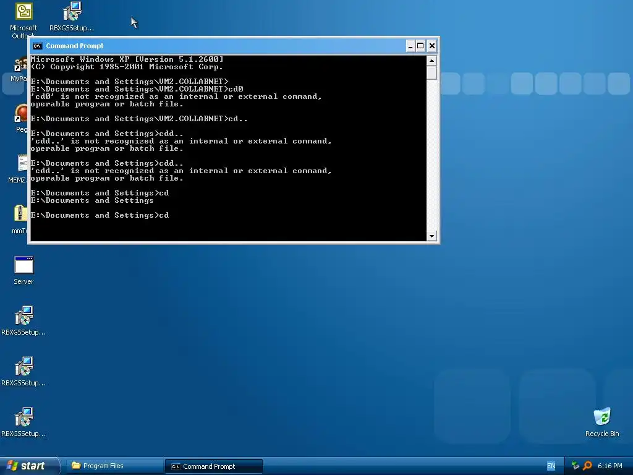The width and height of the screenshot is (633, 475).
Task: Click the Start button
Action: tap(30, 466)
